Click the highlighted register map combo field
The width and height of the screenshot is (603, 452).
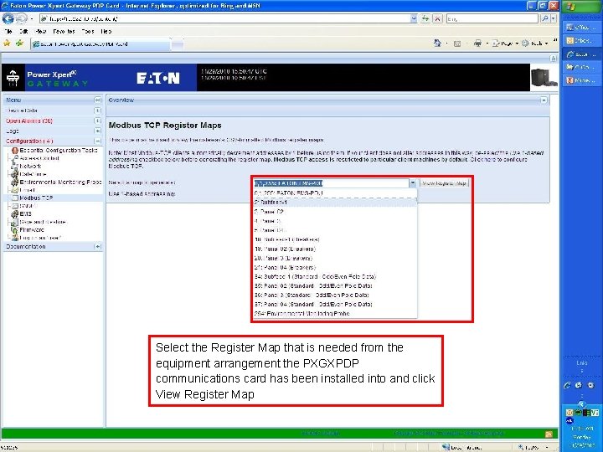click(x=331, y=183)
